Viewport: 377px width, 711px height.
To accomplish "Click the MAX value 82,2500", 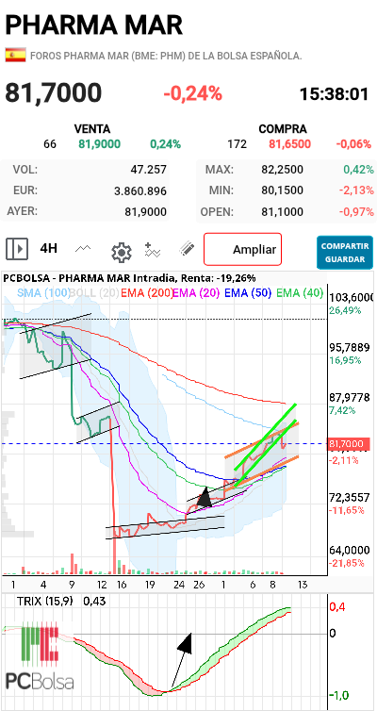I will (x=283, y=170).
